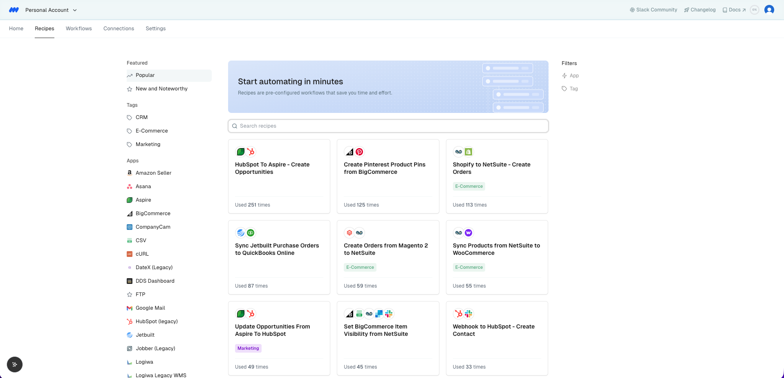Click the QuickBooks icon on recipe card

[251, 233]
